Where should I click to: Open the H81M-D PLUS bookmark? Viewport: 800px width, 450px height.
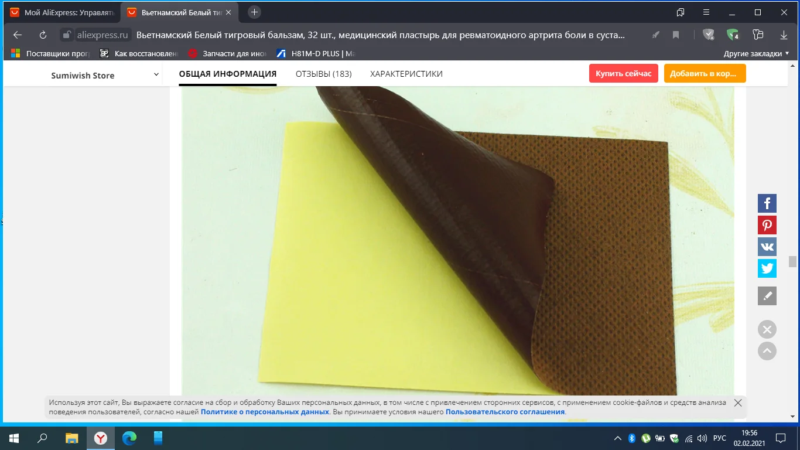[316, 53]
